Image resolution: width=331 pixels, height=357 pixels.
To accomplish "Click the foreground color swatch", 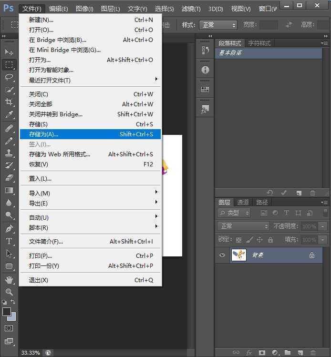I will click(x=7, y=312).
